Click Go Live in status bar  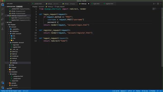tap(145, 91)
